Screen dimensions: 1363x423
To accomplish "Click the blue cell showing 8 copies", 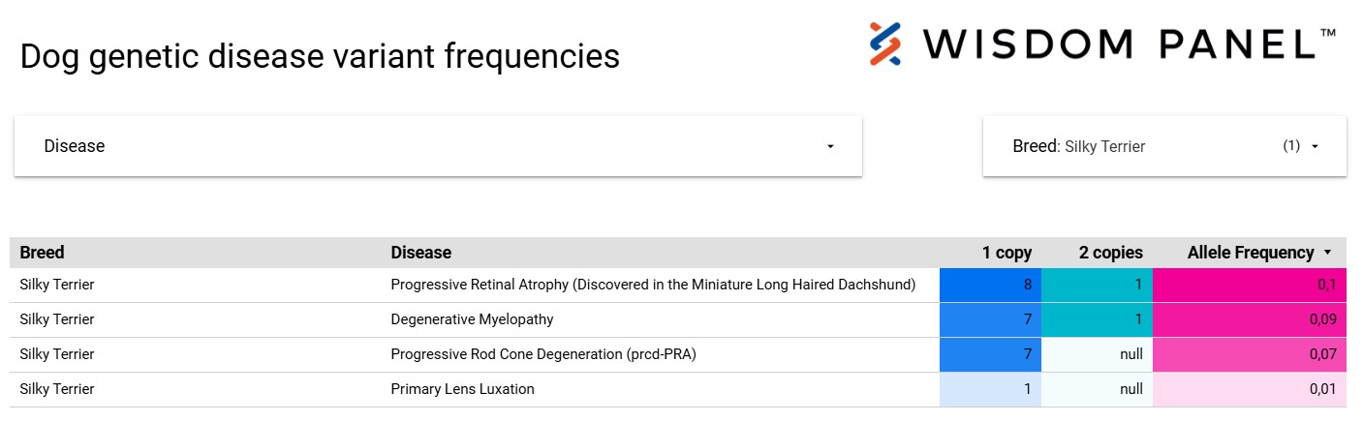I will click(x=990, y=285).
